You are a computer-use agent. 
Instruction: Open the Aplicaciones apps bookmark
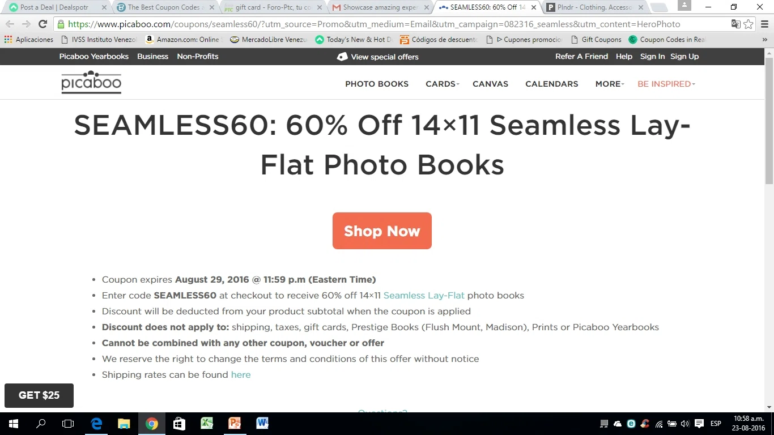click(x=29, y=40)
